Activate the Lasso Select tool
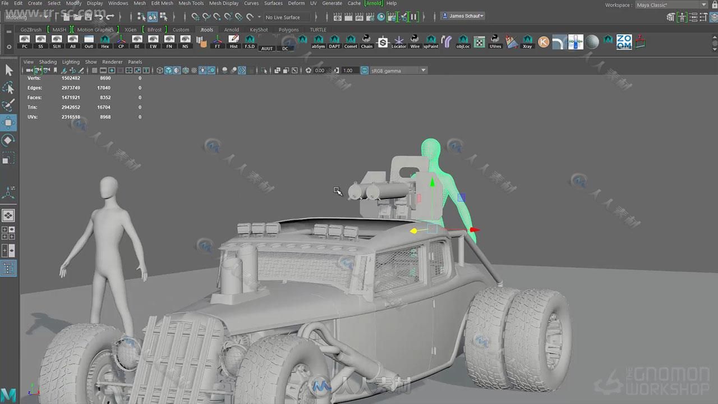This screenshot has height=404, width=718. pyautogui.click(x=8, y=88)
